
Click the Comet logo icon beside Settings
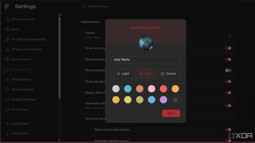7,6
